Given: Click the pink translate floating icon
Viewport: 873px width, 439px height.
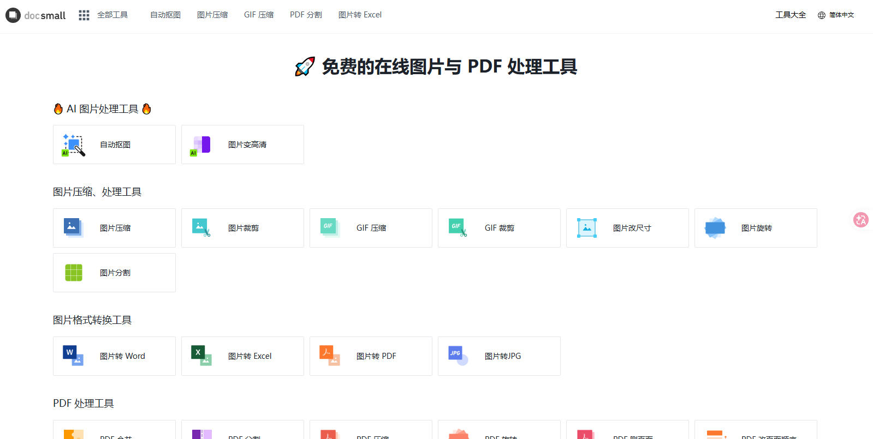Looking at the screenshot, I should tap(861, 220).
